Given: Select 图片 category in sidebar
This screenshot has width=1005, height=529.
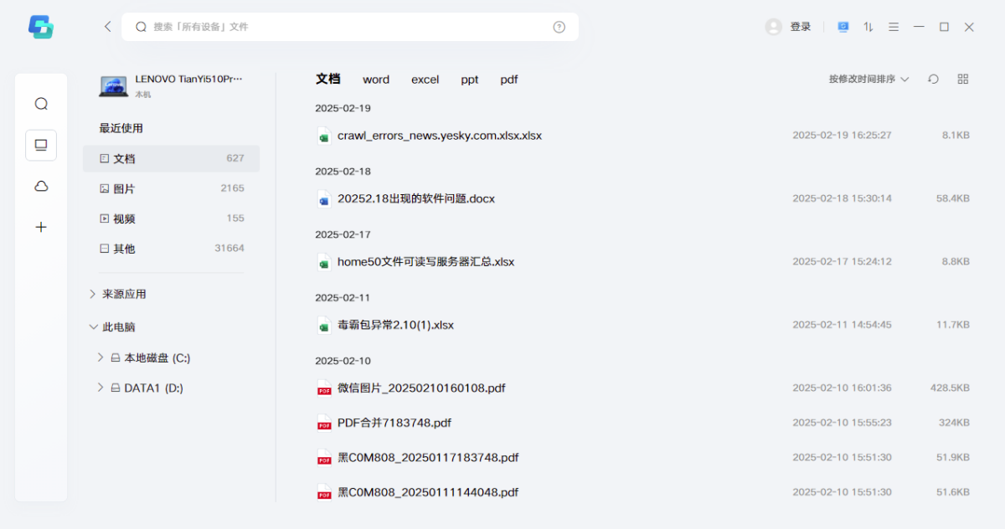Looking at the screenshot, I should point(124,188).
